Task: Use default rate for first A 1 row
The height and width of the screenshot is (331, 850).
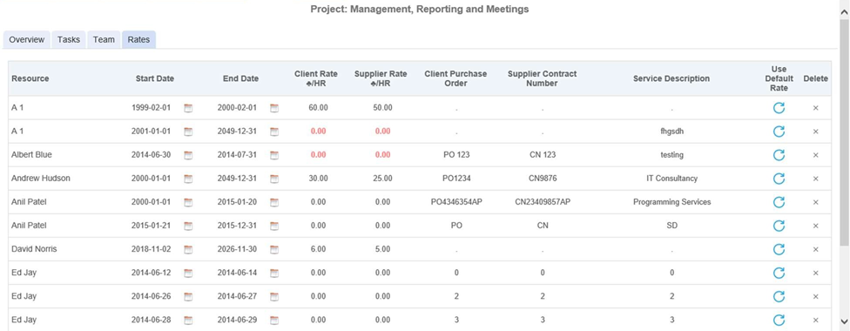Action: click(779, 108)
